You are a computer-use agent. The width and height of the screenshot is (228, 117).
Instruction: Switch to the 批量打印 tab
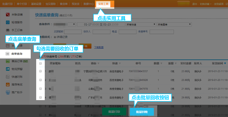[x=8, y=4]
